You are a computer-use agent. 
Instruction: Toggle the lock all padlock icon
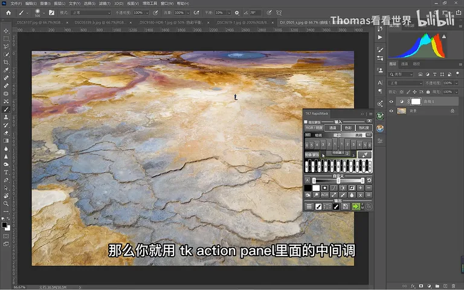pos(428,92)
